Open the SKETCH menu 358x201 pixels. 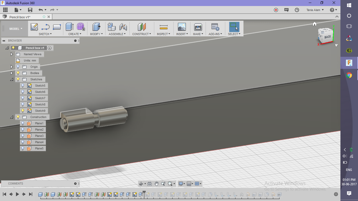[45, 34]
